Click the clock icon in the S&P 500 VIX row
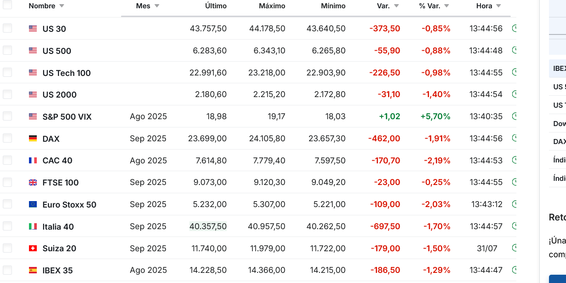The height and width of the screenshot is (283, 566). tap(514, 116)
